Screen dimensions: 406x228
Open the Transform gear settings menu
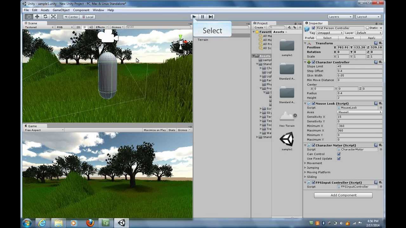tap(380, 43)
